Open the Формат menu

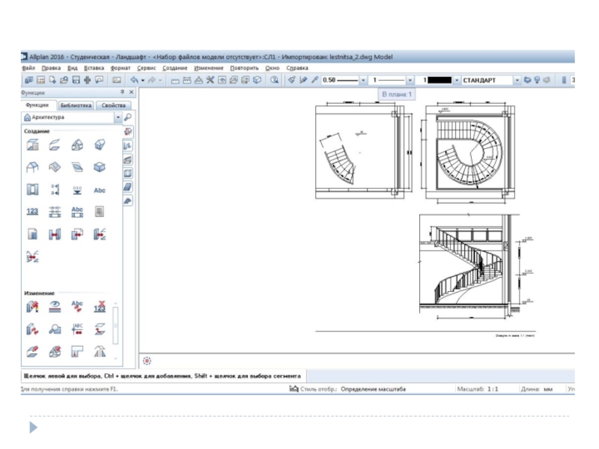(x=120, y=68)
